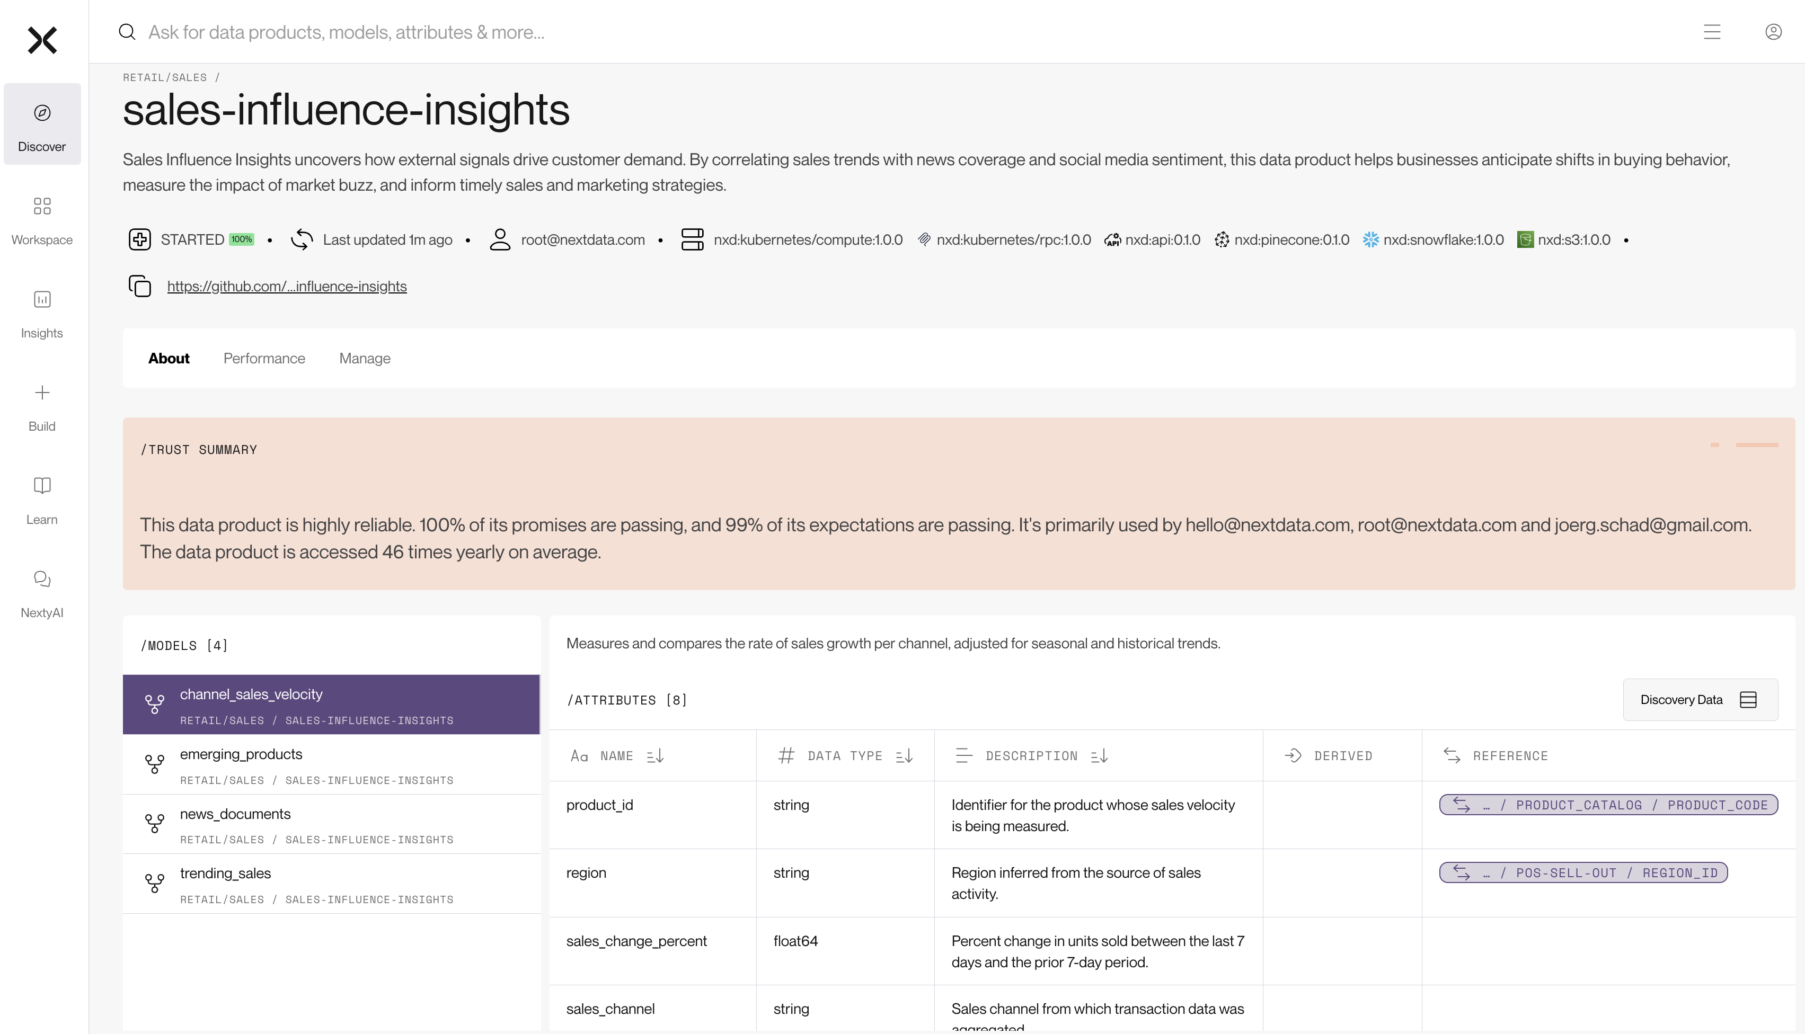The height and width of the screenshot is (1034, 1805).
Task: Open the Workspace grid icon
Action: [42, 206]
